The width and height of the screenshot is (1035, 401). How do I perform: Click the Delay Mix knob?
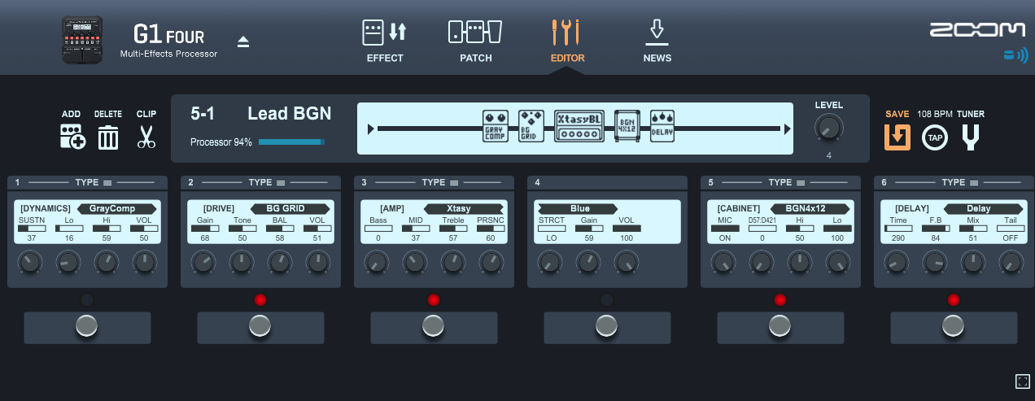(973, 262)
